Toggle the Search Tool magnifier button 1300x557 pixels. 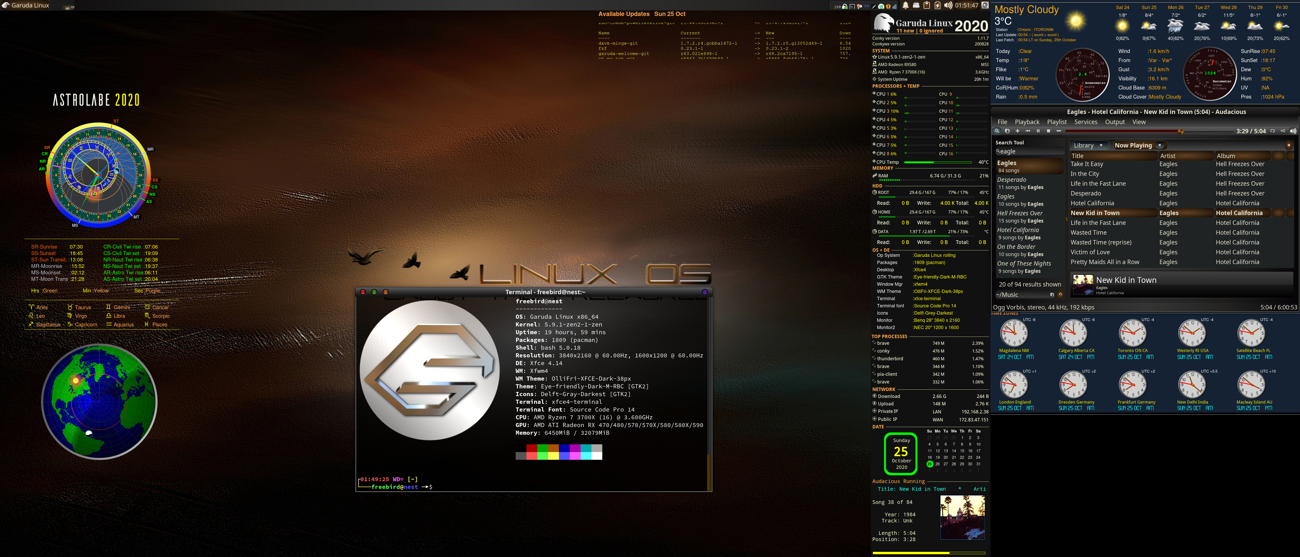tap(997, 131)
